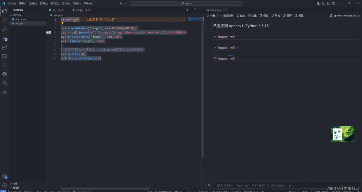Image resolution: width=362 pixels, height=192 pixels.
Task: Open the Accounts menu icon
Action: pos(4,177)
